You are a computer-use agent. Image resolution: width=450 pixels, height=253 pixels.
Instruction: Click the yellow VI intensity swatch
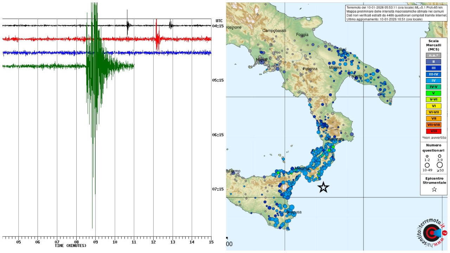(x=433, y=106)
